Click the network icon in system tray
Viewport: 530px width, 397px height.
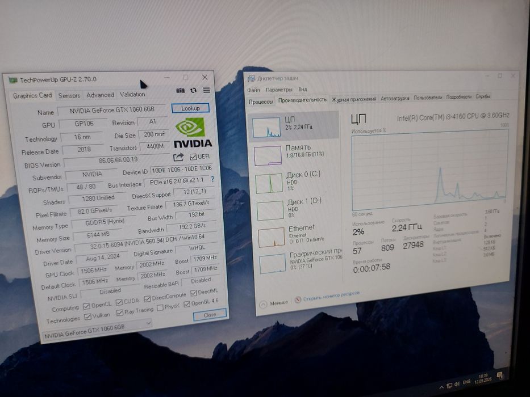[449, 385]
